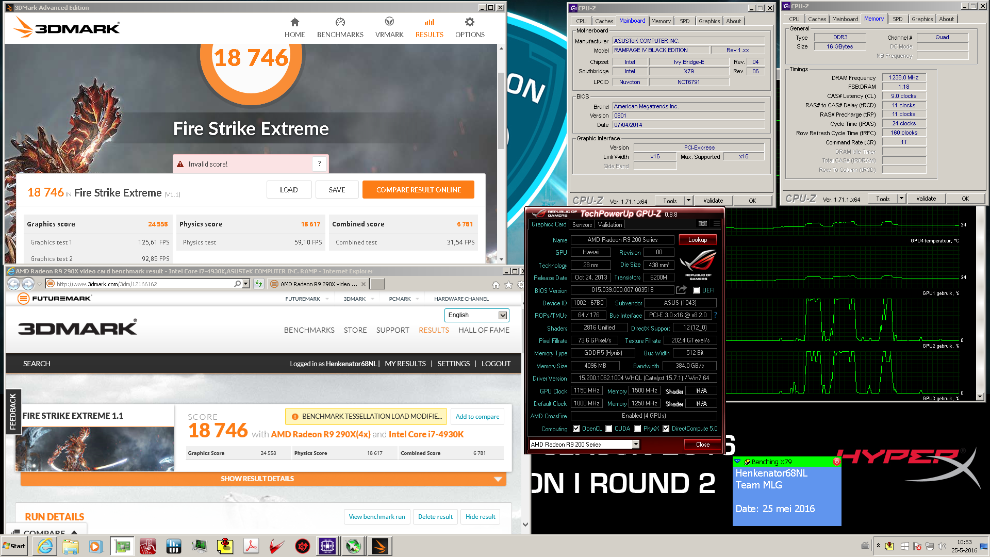This screenshot has width=990, height=557.
Task: Open invalid score help question mark
Action: [319, 163]
